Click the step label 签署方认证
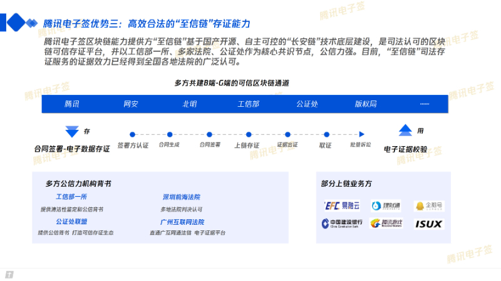Viewport: 501px width, 281px height. coord(133,145)
